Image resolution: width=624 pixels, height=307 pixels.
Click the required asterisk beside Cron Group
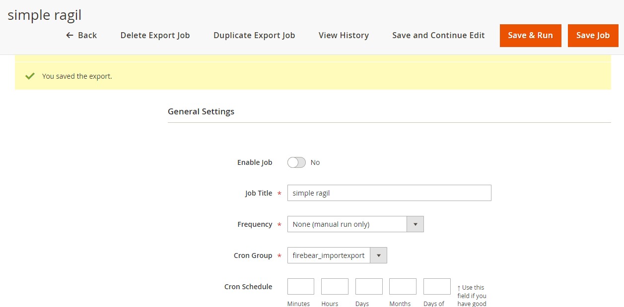[279, 256]
